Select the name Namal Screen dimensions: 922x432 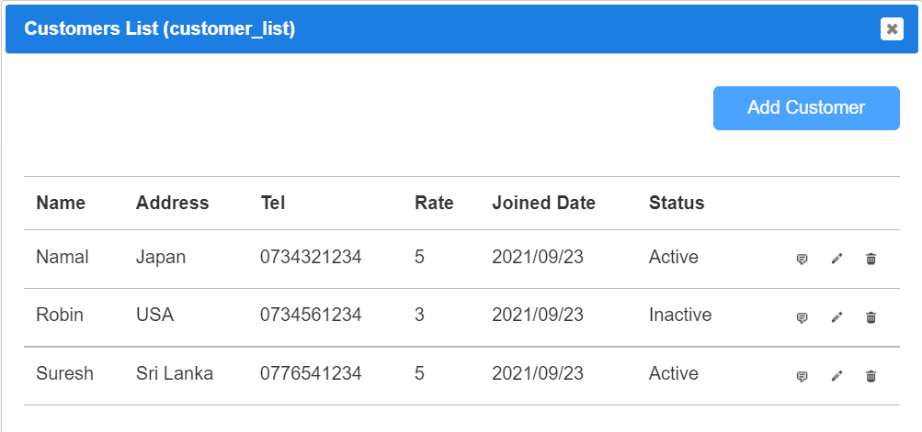coord(63,257)
